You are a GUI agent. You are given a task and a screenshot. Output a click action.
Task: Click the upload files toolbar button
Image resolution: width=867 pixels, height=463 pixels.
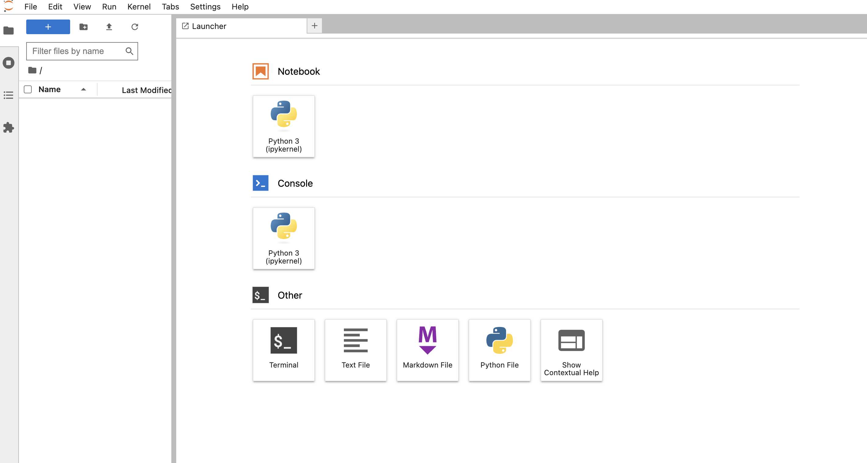tap(109, 27)
